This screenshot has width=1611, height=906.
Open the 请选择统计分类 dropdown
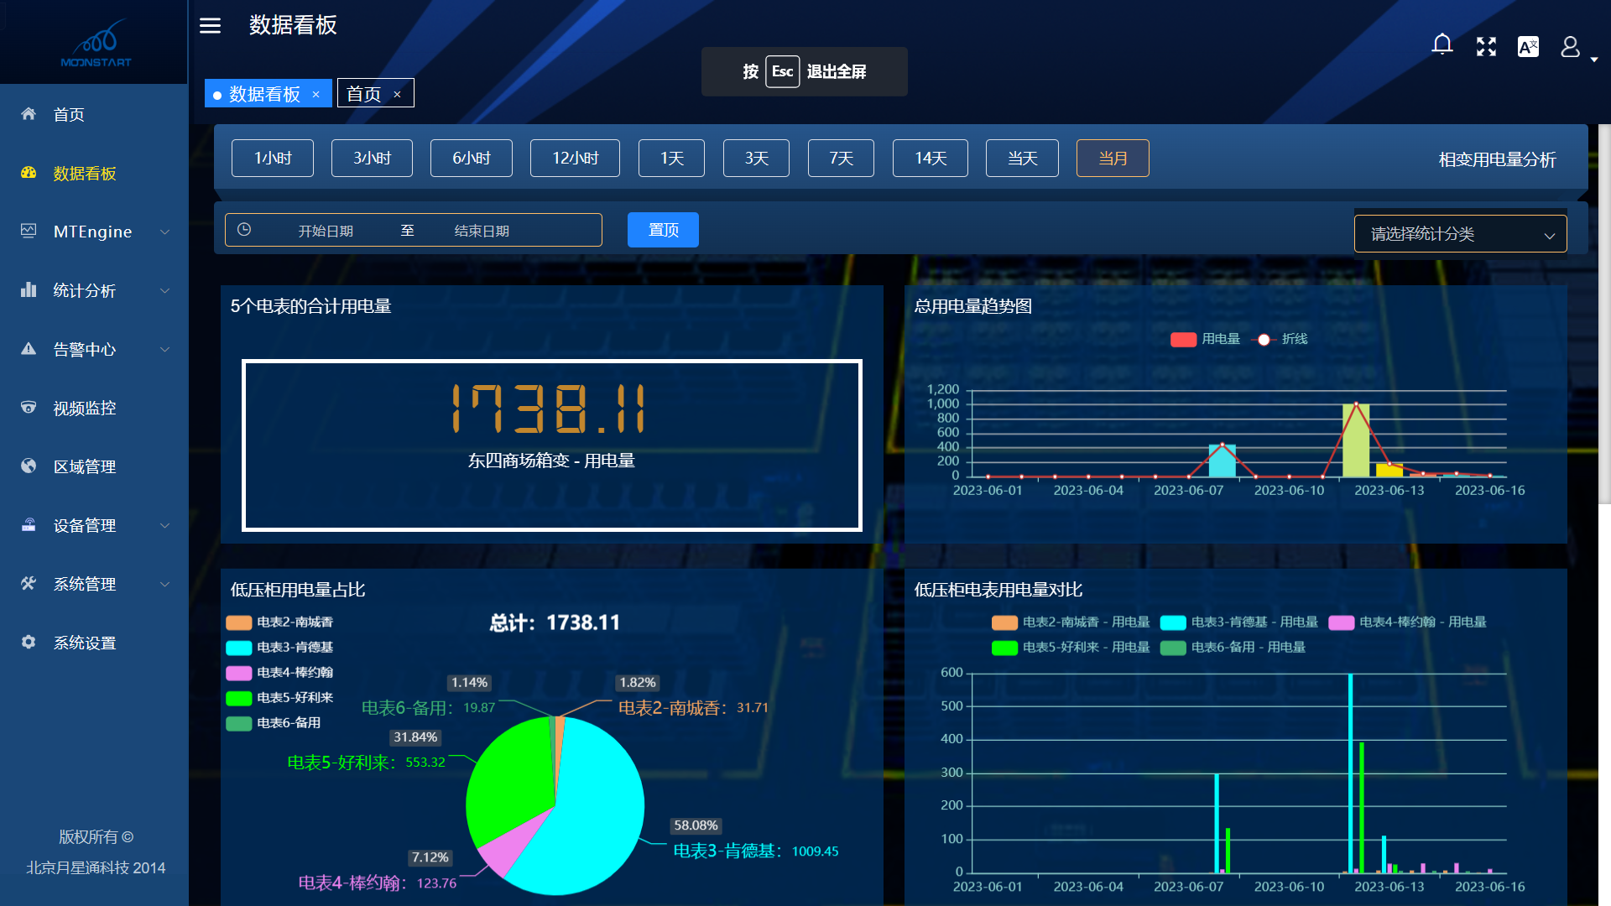1460,234
